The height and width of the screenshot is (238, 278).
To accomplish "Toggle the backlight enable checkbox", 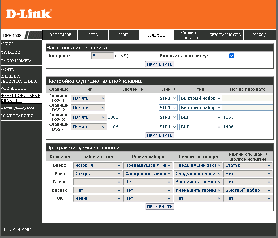I will point(232,56).
